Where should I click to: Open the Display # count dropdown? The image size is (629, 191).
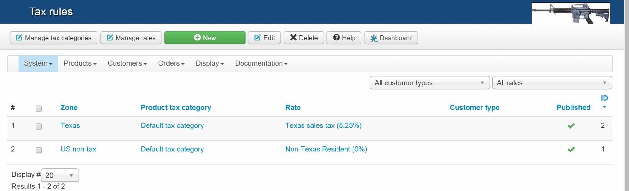[60, 175]
